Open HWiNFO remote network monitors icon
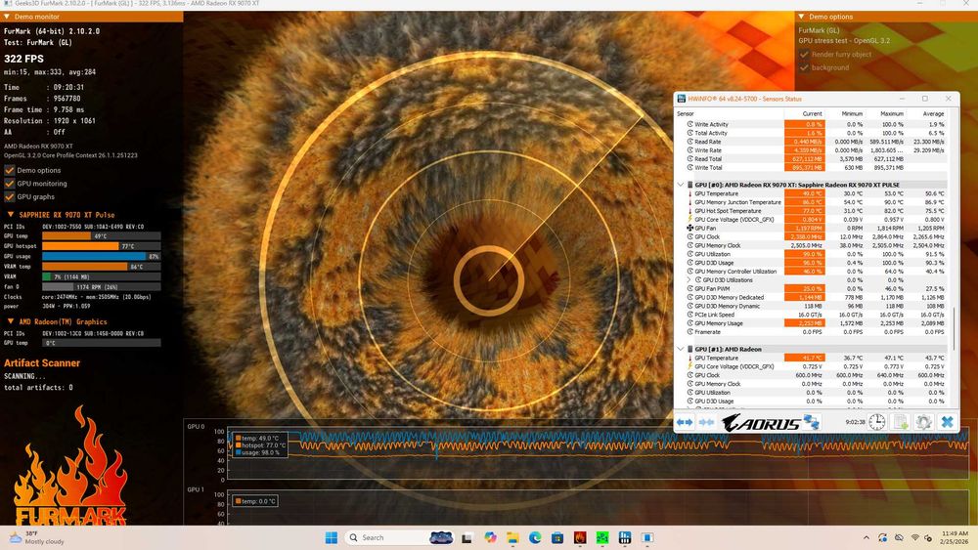Screen dimensions: 978x550 811,422
